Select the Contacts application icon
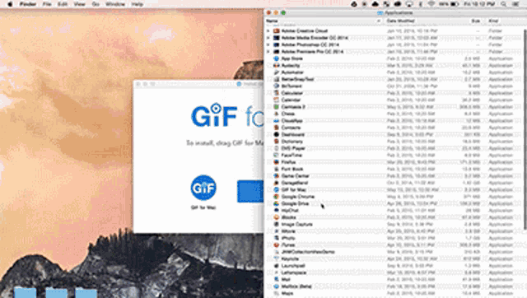 click(277, 128)
